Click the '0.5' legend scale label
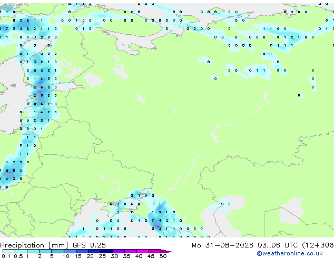The width and height of the screenshot is (334, 258). pyautogui.click(x=18, y=256)
